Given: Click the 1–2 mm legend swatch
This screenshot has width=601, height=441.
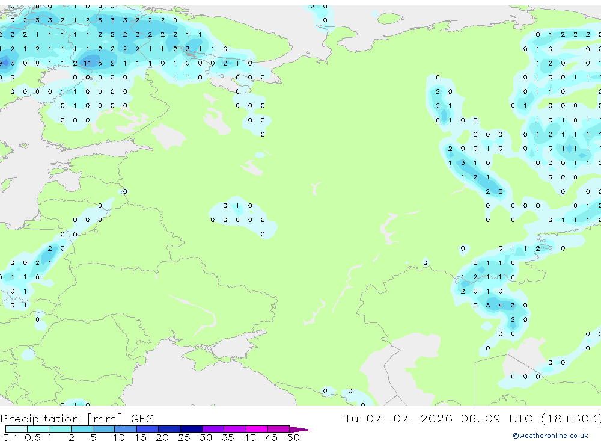Looking at the screenshot, I should click(59, 429).
